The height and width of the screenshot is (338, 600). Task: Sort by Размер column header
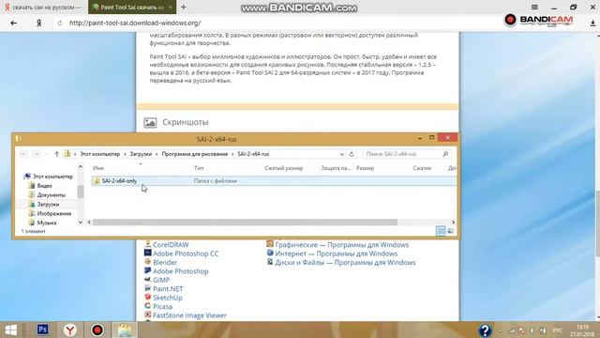point(365,168)
